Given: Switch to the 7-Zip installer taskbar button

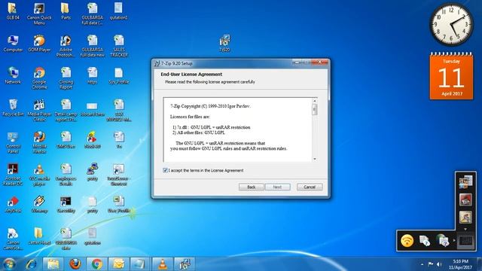Looking at the screenshot, I should click(x=184, y=264).
